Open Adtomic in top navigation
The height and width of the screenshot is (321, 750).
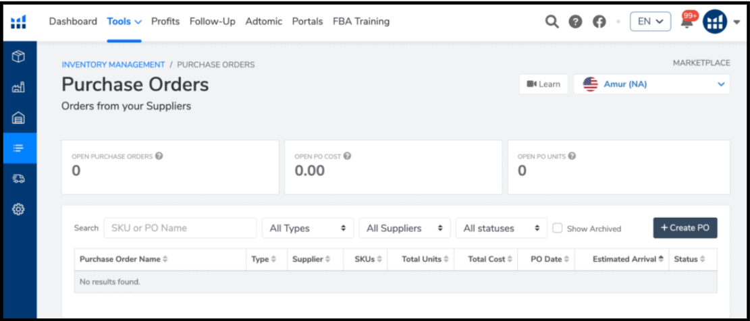click(263, 22)
